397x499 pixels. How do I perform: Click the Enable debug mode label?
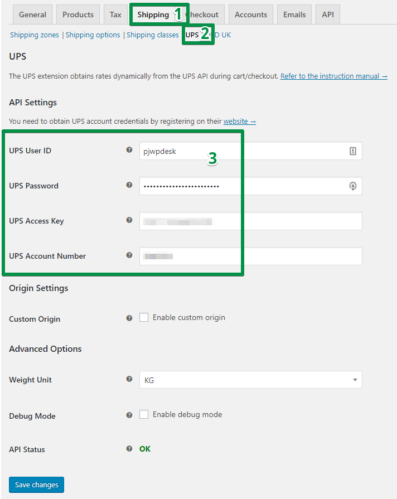click(187, 414)
